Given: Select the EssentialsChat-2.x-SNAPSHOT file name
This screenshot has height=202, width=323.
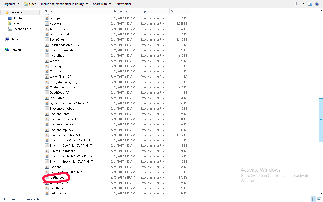Looking at the screenshot, I should point(70,140).
